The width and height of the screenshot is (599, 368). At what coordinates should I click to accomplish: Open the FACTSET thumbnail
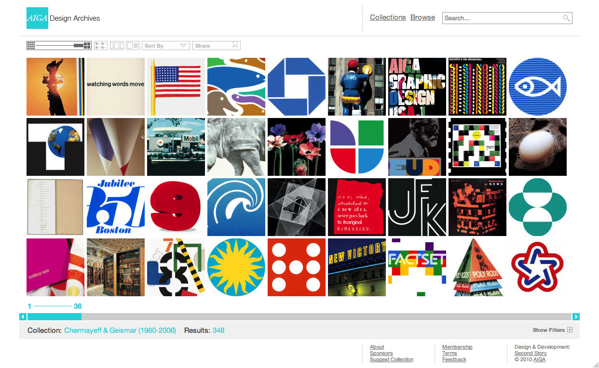coord(417,267)
